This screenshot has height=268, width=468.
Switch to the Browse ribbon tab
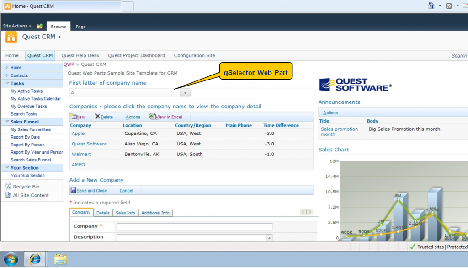[x=58, y=27]
